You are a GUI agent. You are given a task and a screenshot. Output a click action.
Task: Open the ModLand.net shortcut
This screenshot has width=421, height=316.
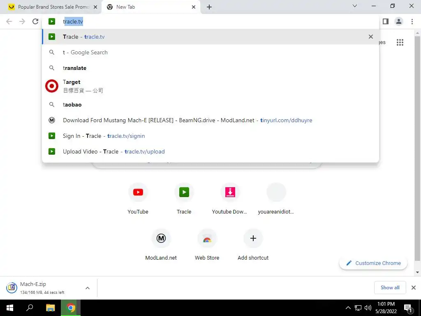tap(161, 245)
